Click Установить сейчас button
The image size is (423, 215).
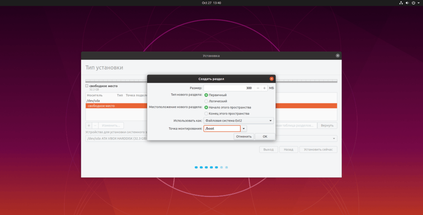[x=318, y=149]
